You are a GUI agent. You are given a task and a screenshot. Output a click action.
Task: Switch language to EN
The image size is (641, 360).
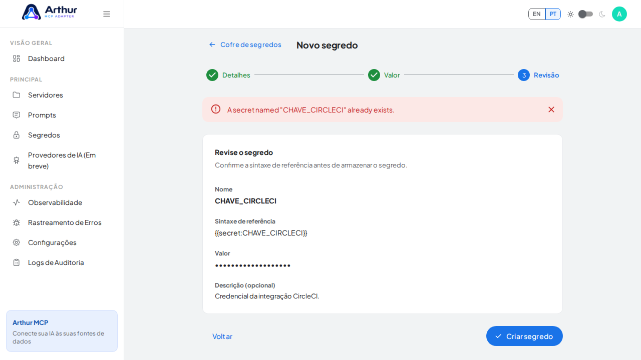(x=537, y=14)
